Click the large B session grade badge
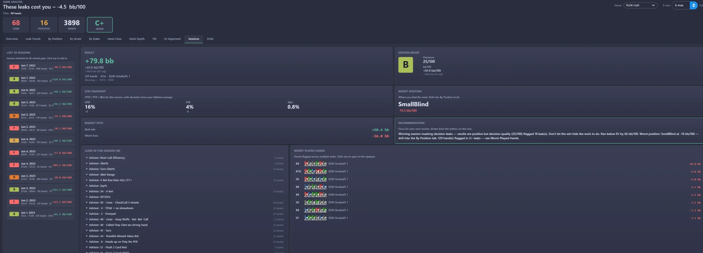 point(406,65)
